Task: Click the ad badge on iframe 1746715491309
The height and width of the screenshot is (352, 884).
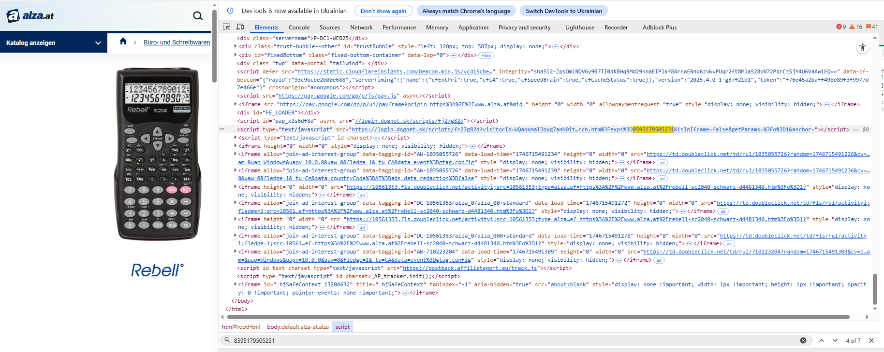Action: coord(659,260)
